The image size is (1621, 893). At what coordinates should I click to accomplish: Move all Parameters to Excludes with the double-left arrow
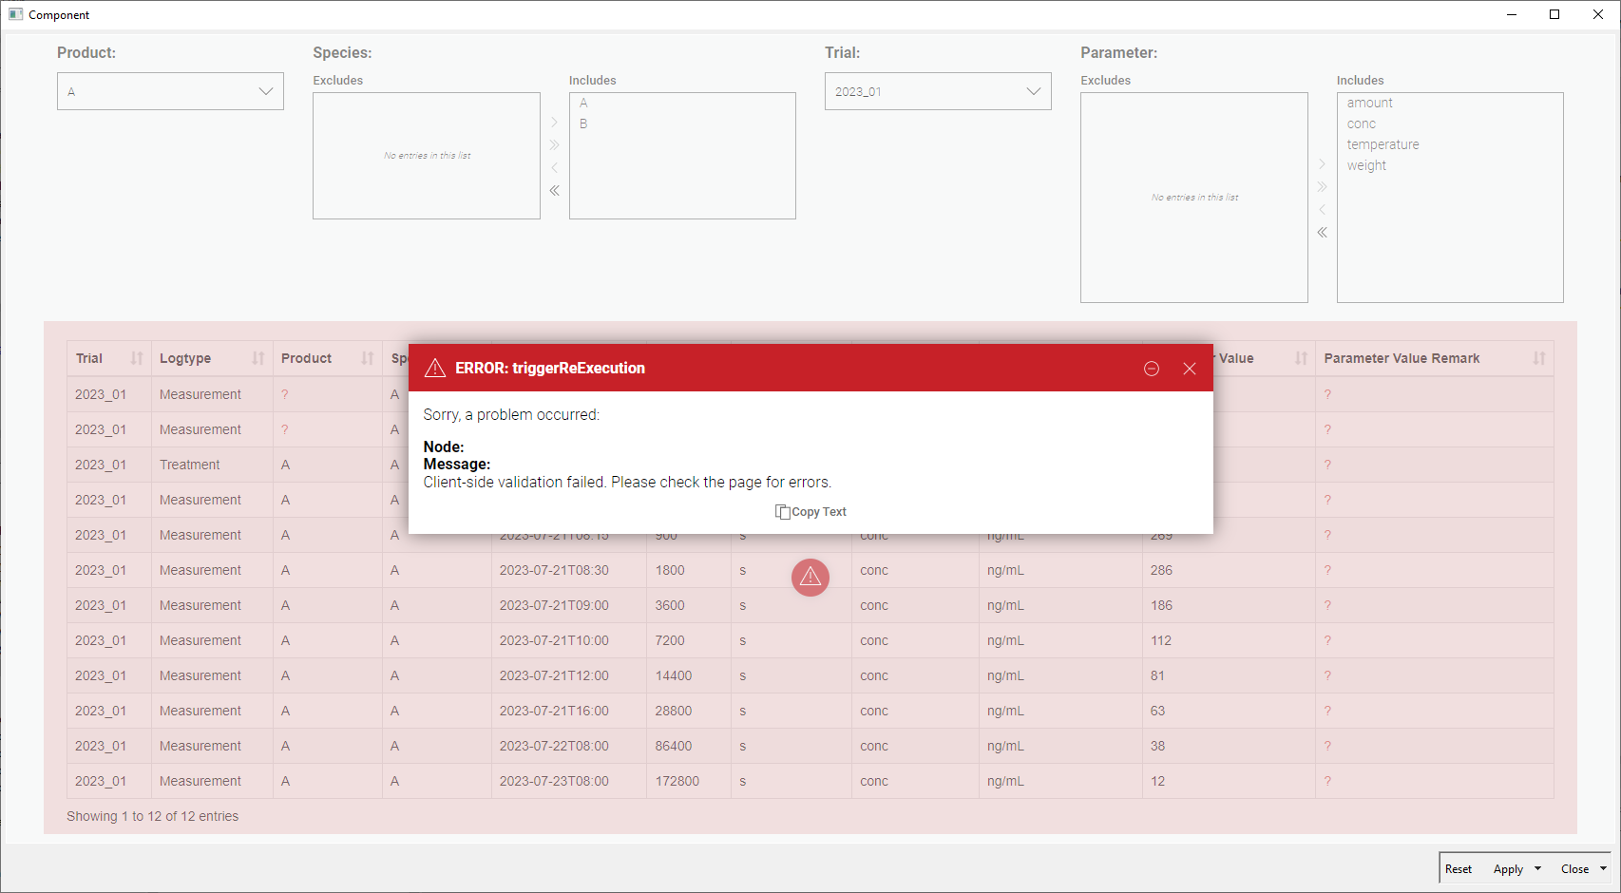click(1322, 233)
